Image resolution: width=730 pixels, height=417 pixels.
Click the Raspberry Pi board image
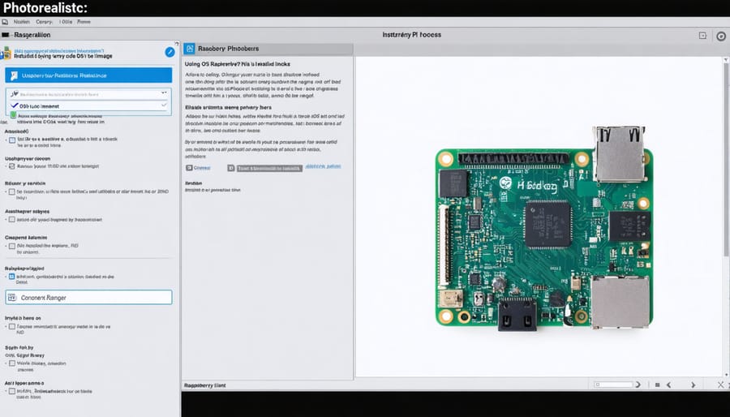pos(543,229)
